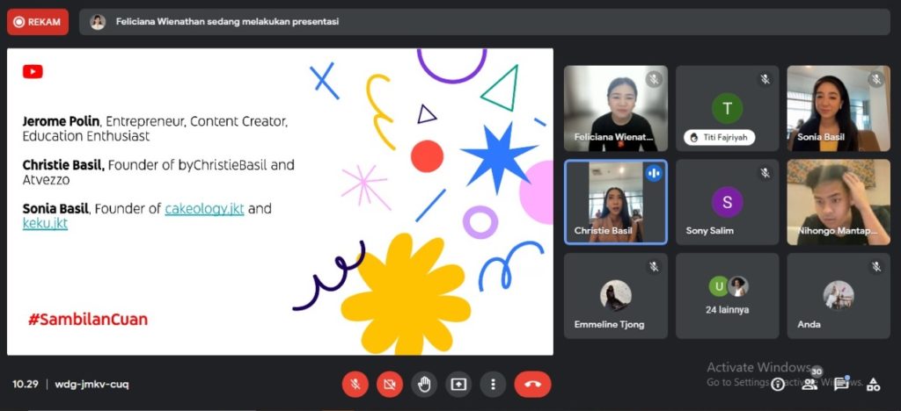The width and height of the screenshot is (901, 411).
Task: Select Sonia Basil's video tile
Action: (839, 108)
